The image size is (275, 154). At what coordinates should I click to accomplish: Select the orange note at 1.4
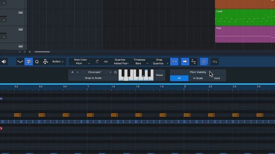[x=163, y=115]
